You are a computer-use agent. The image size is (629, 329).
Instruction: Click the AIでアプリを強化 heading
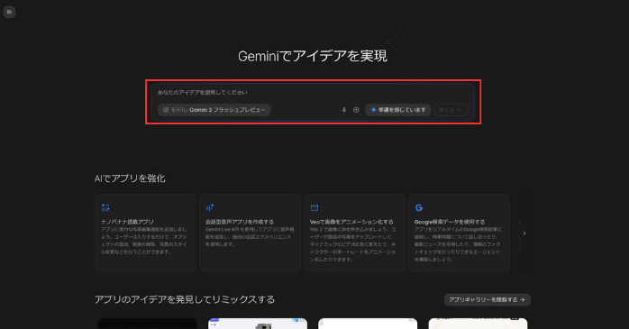(x=130, y=178)
